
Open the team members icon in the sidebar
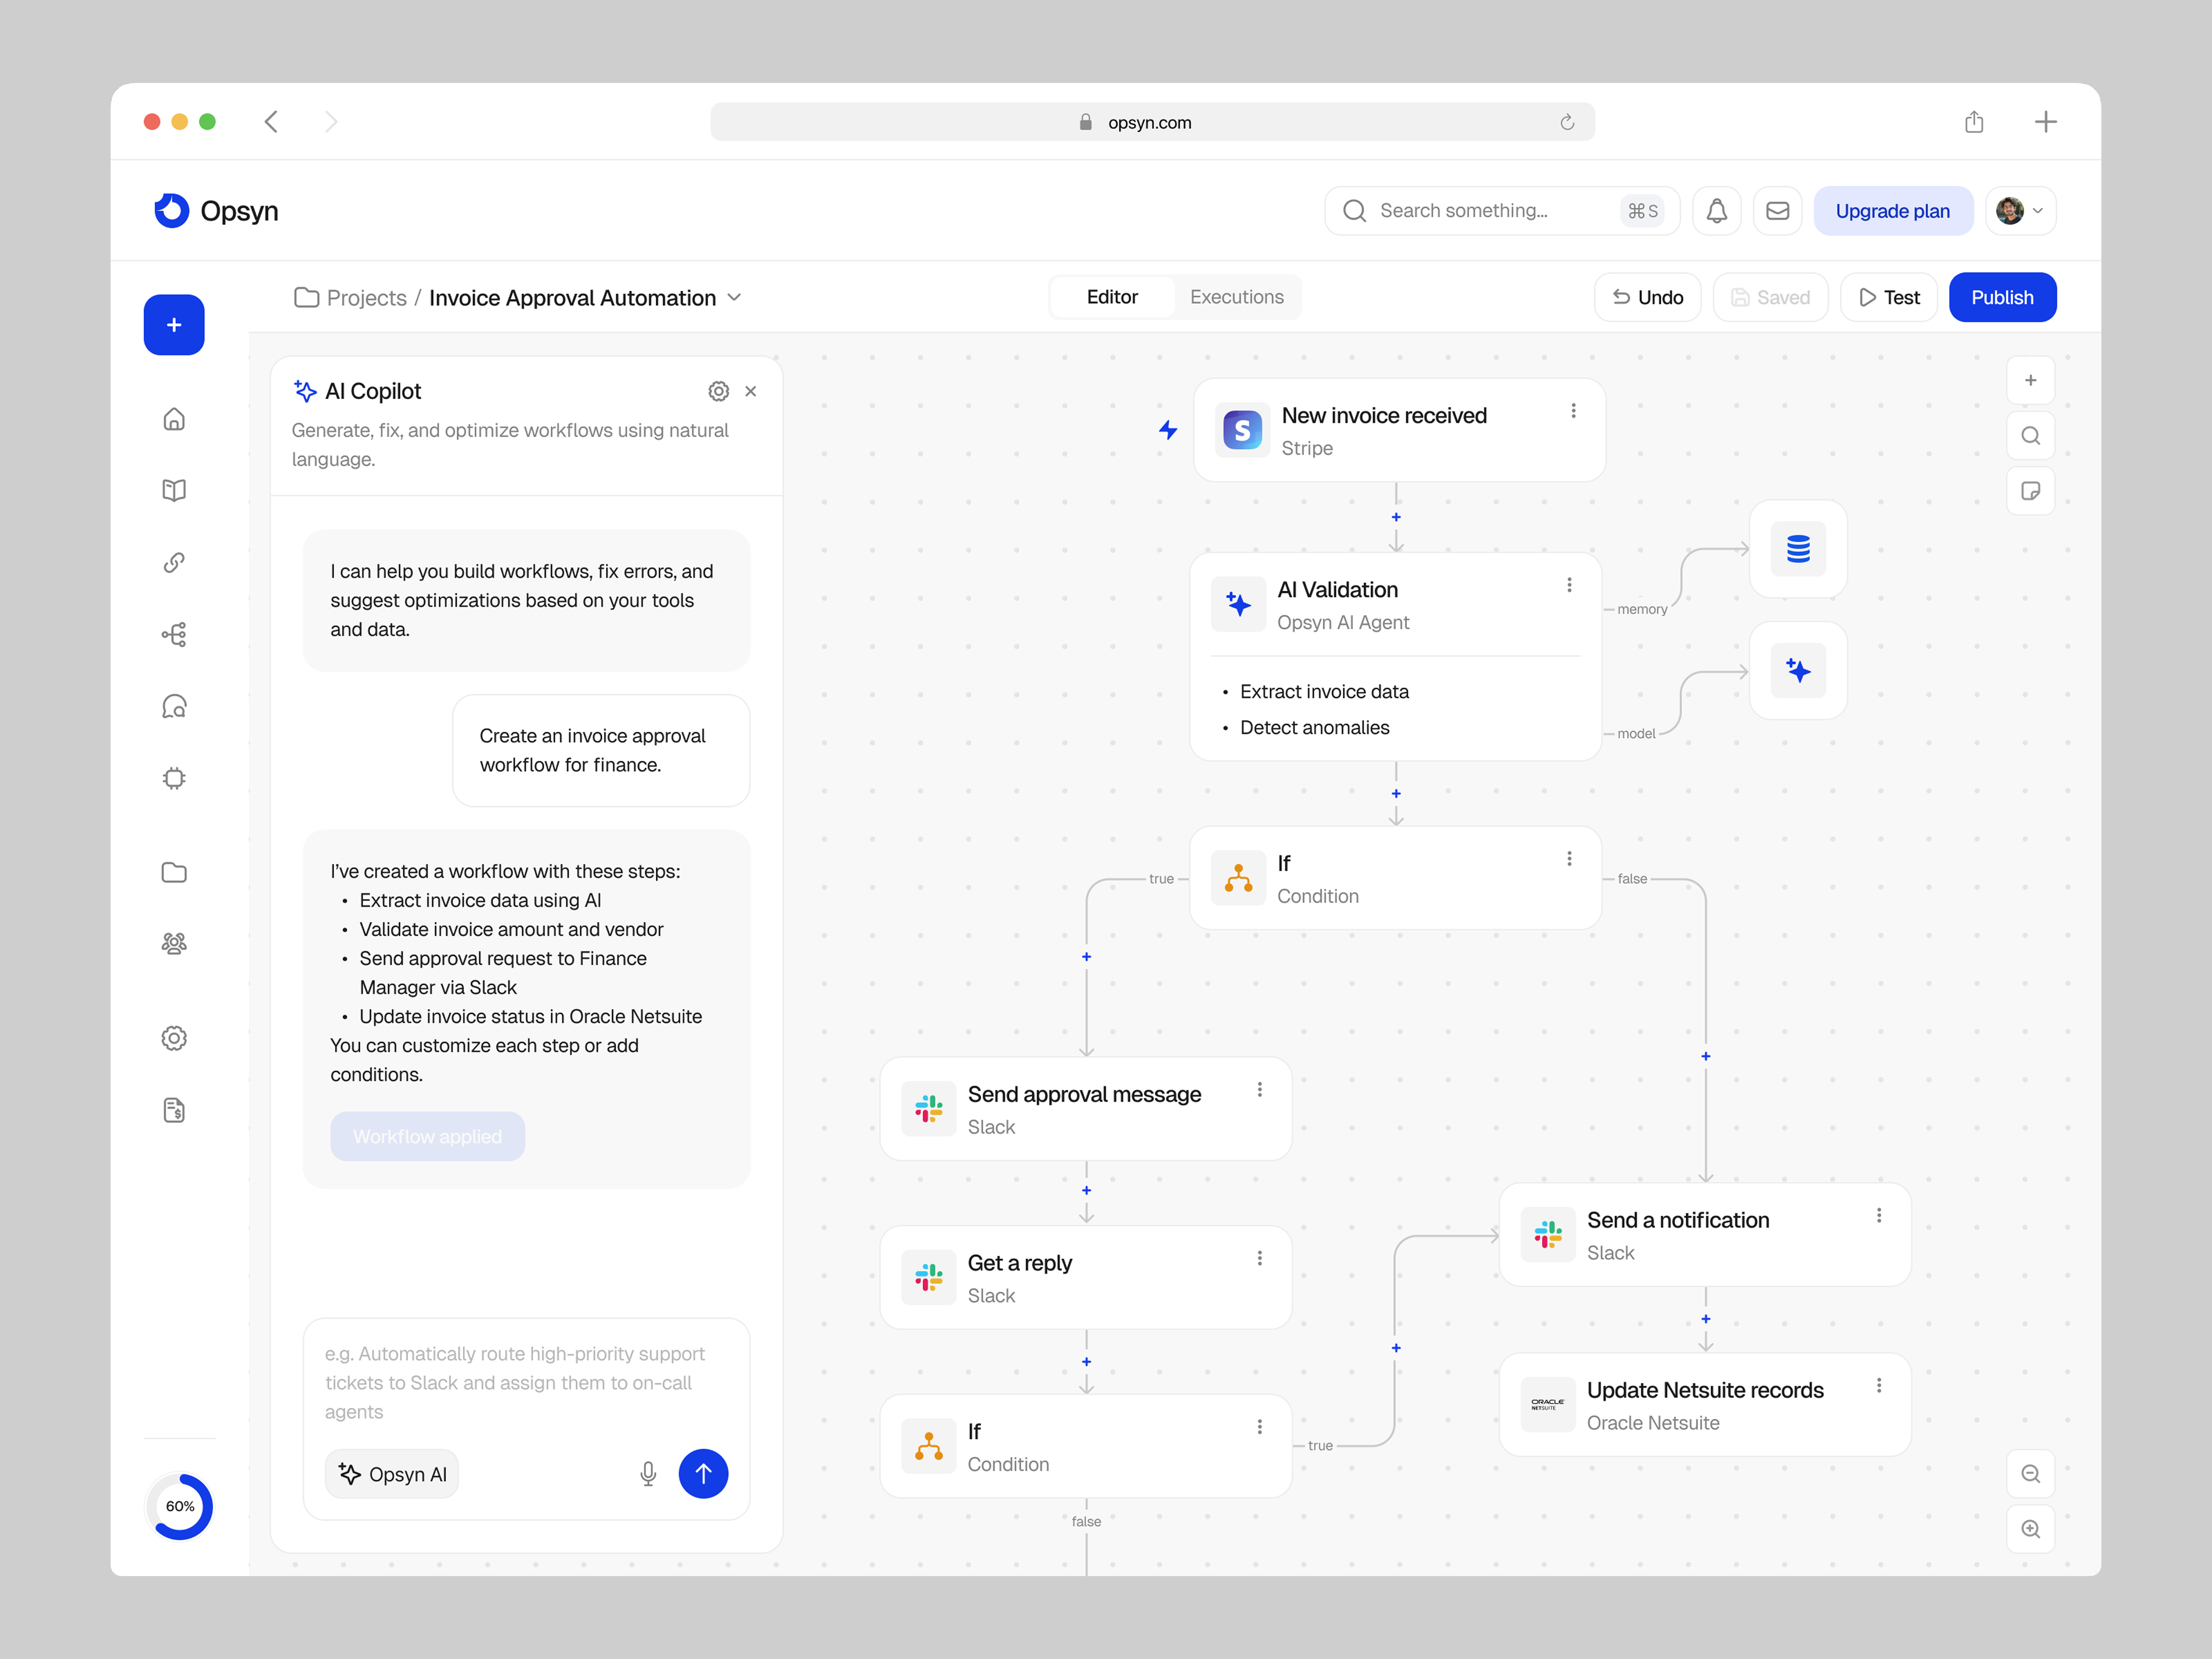(x=174, y=943)
